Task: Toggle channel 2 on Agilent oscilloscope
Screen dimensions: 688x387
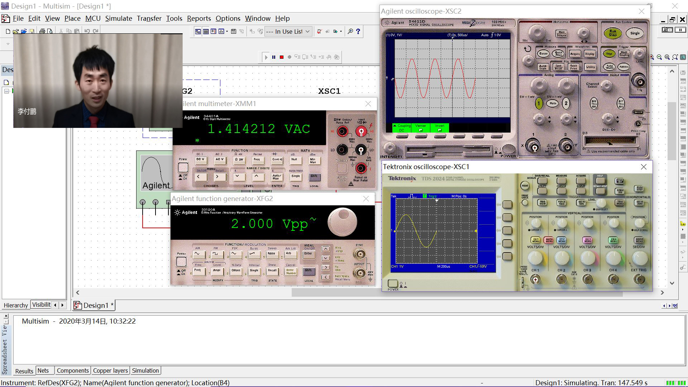Action: (x=566, y=104)
